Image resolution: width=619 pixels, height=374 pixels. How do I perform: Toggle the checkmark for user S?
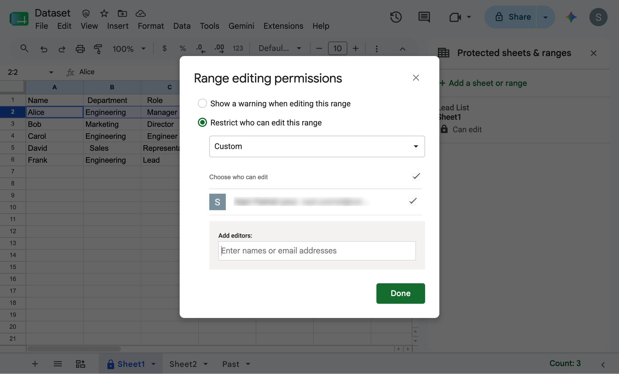413,201
